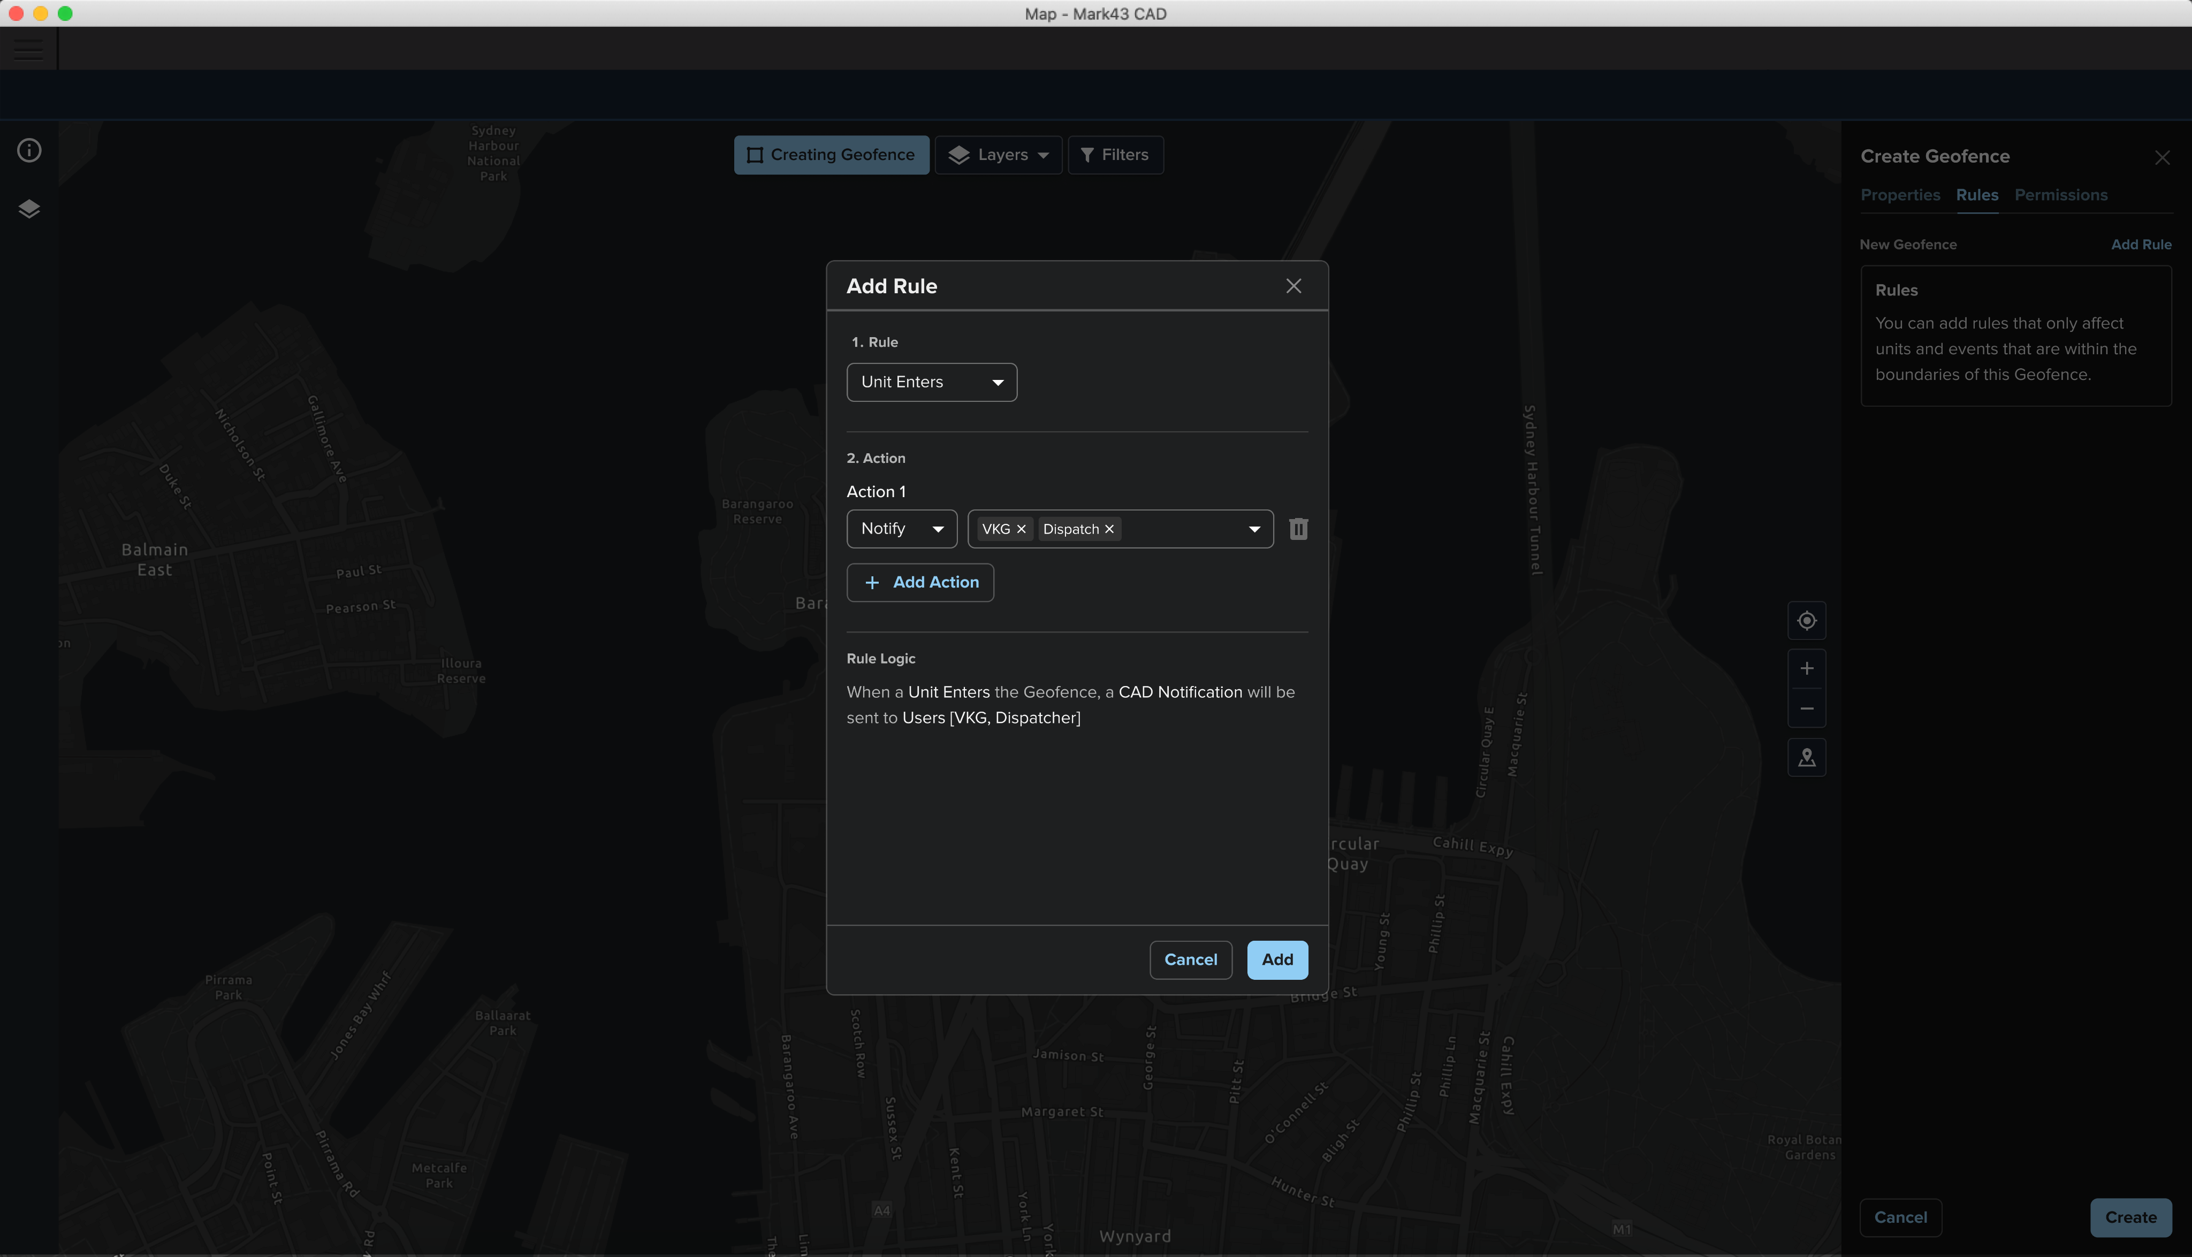The height and width of the screenshot is (1257, 2192).
Task: Click Add to confirm the rule
Action: click(1277, 959)
